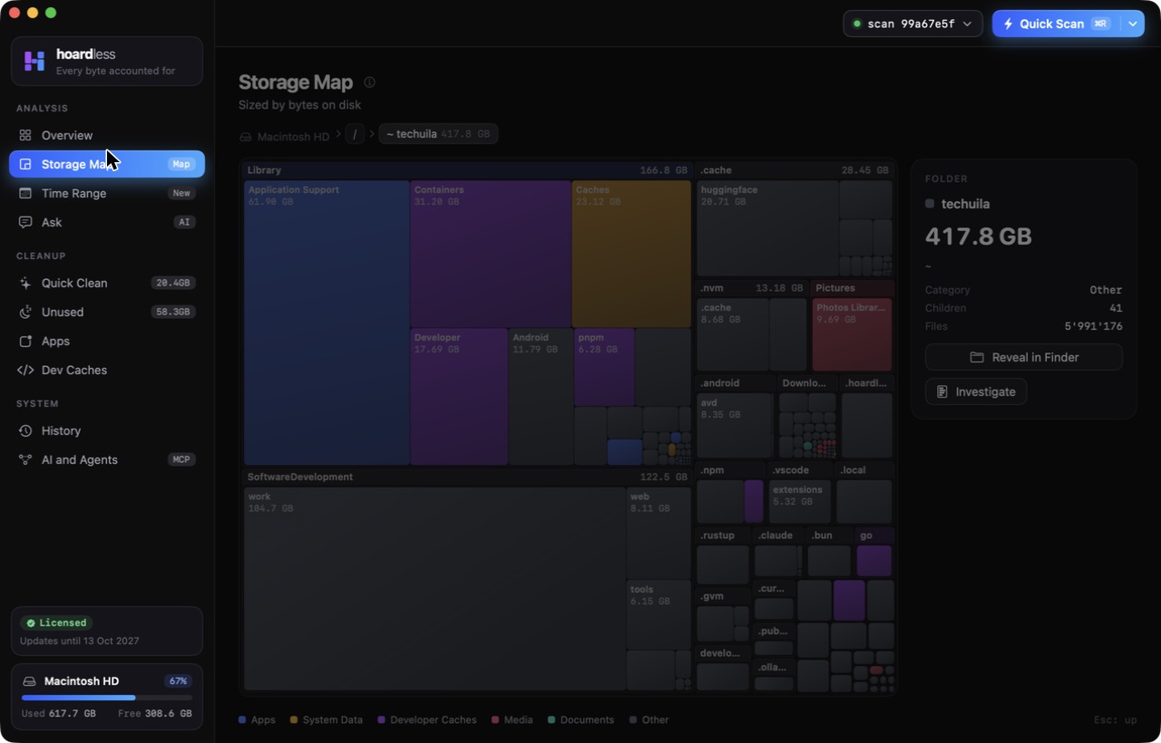Click the SoftwareDevelopment group header

(x=467, y=477)
